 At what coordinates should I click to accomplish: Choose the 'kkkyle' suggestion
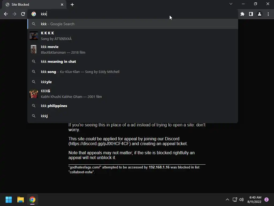point(133,82)
